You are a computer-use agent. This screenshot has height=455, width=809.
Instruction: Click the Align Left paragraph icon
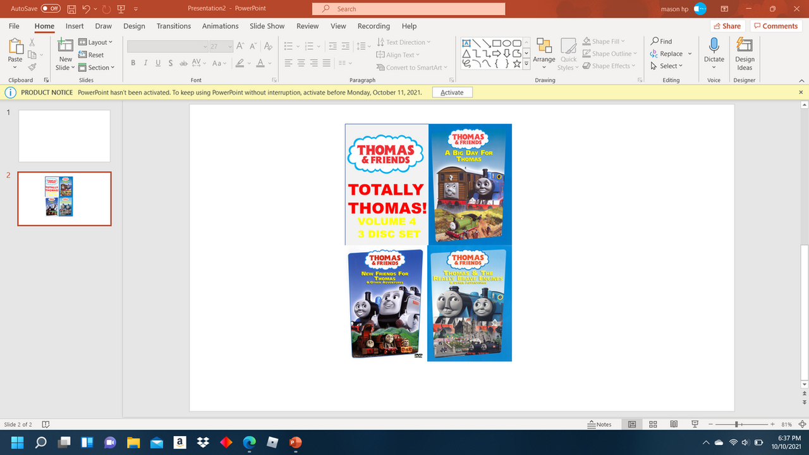(288, 63)
